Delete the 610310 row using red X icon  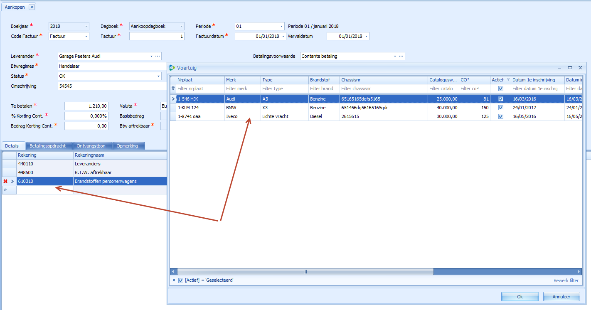point(5,181)
